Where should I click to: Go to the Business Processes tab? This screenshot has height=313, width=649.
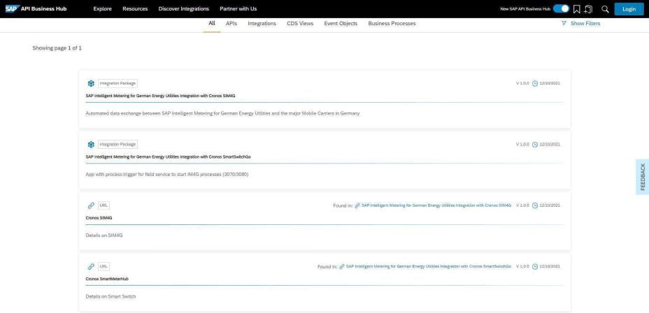click(x=392, y=24)
